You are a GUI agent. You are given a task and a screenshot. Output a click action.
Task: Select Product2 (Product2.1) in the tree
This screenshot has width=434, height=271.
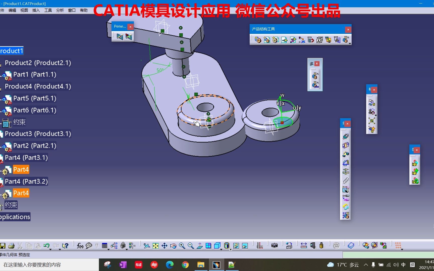pos(38,63)
